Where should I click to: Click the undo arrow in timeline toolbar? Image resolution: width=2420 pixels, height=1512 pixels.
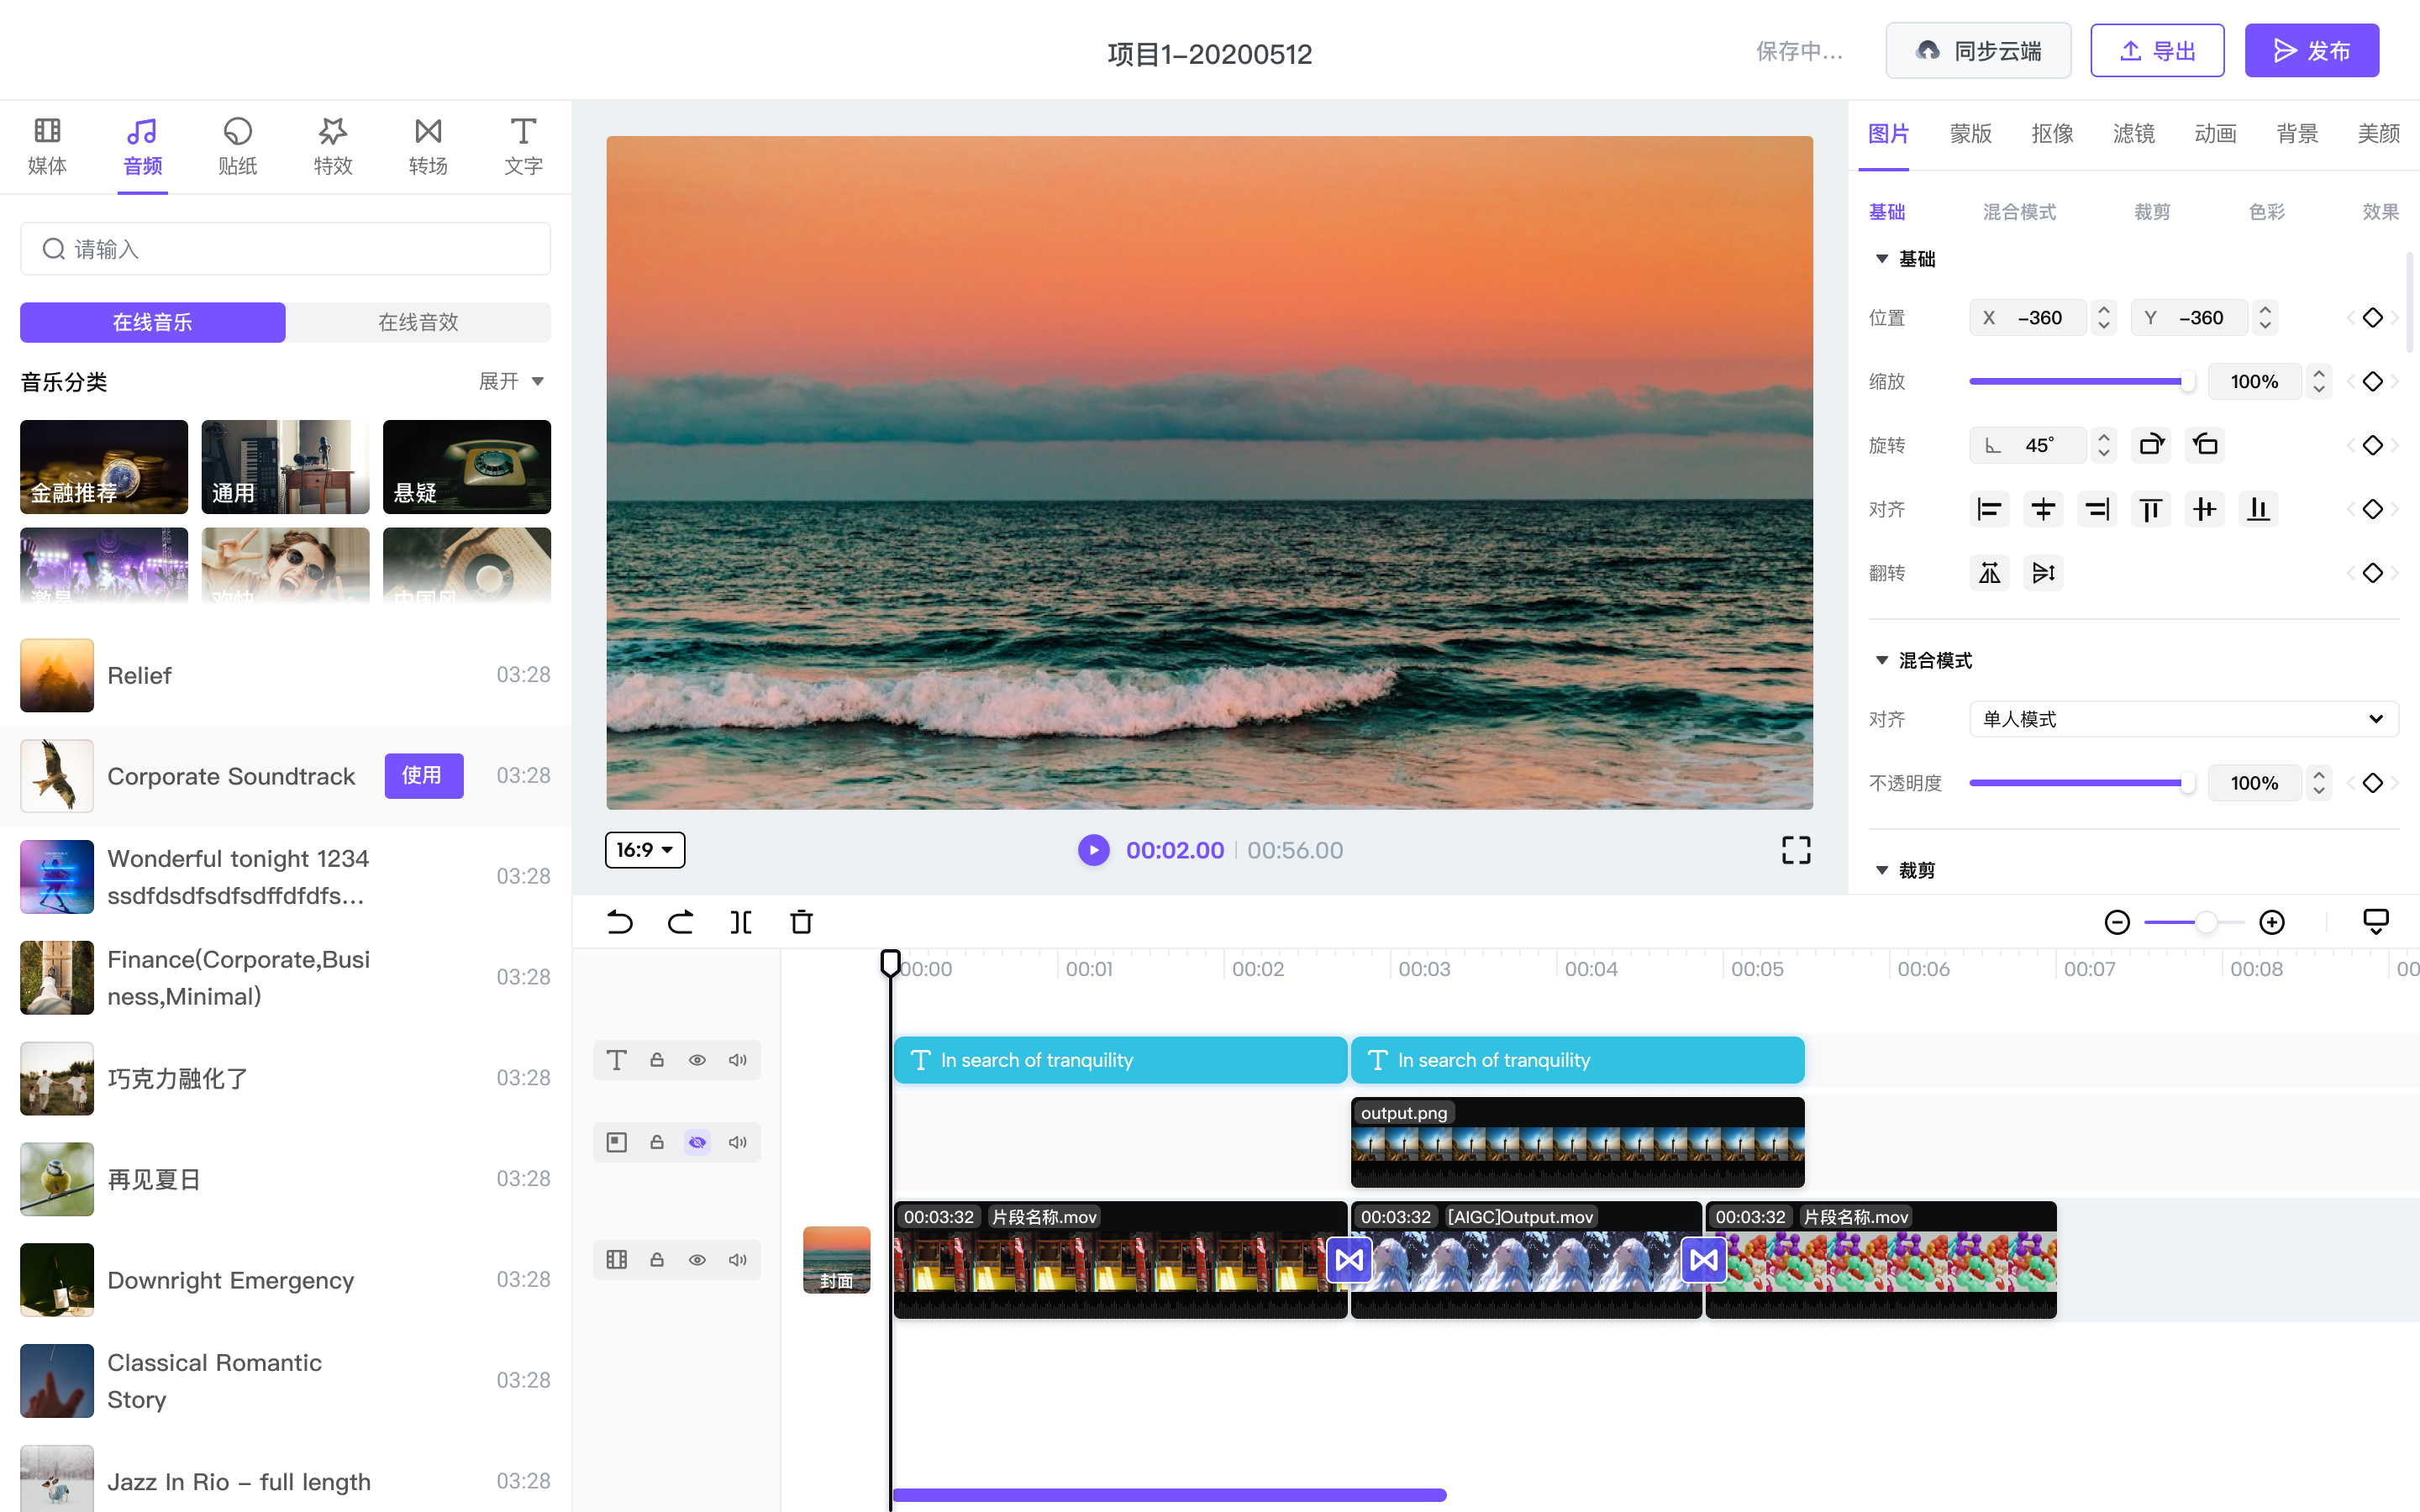pos(620,922)
